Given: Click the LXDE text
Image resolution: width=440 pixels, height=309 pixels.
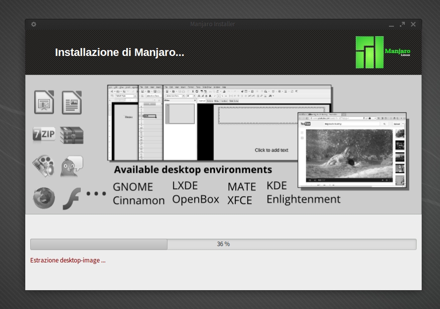Looking at the screenshot, I should click(x=185, y=186).
